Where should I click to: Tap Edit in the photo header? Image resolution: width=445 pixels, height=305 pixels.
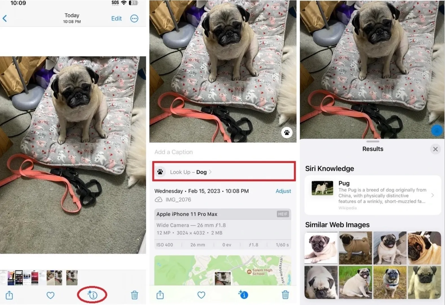coord(116,19)
